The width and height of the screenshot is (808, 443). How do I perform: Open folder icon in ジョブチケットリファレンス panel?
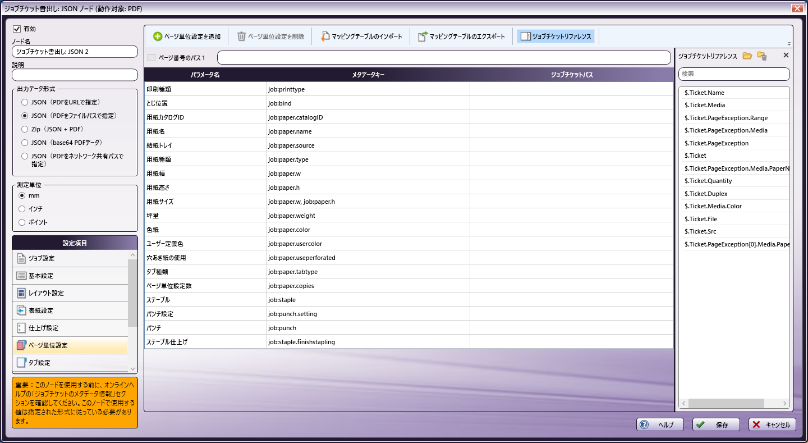(x=747, y=56)
